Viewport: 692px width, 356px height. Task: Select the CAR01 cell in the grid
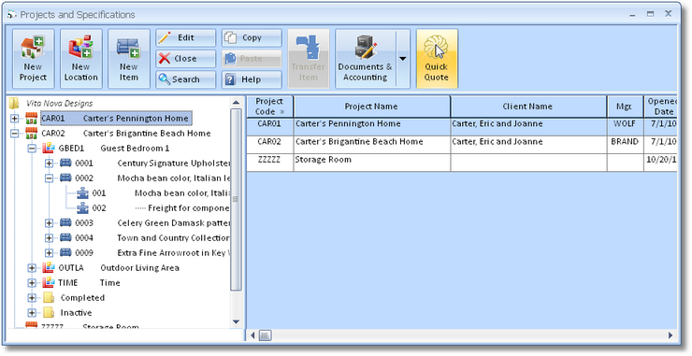(269, 126)
